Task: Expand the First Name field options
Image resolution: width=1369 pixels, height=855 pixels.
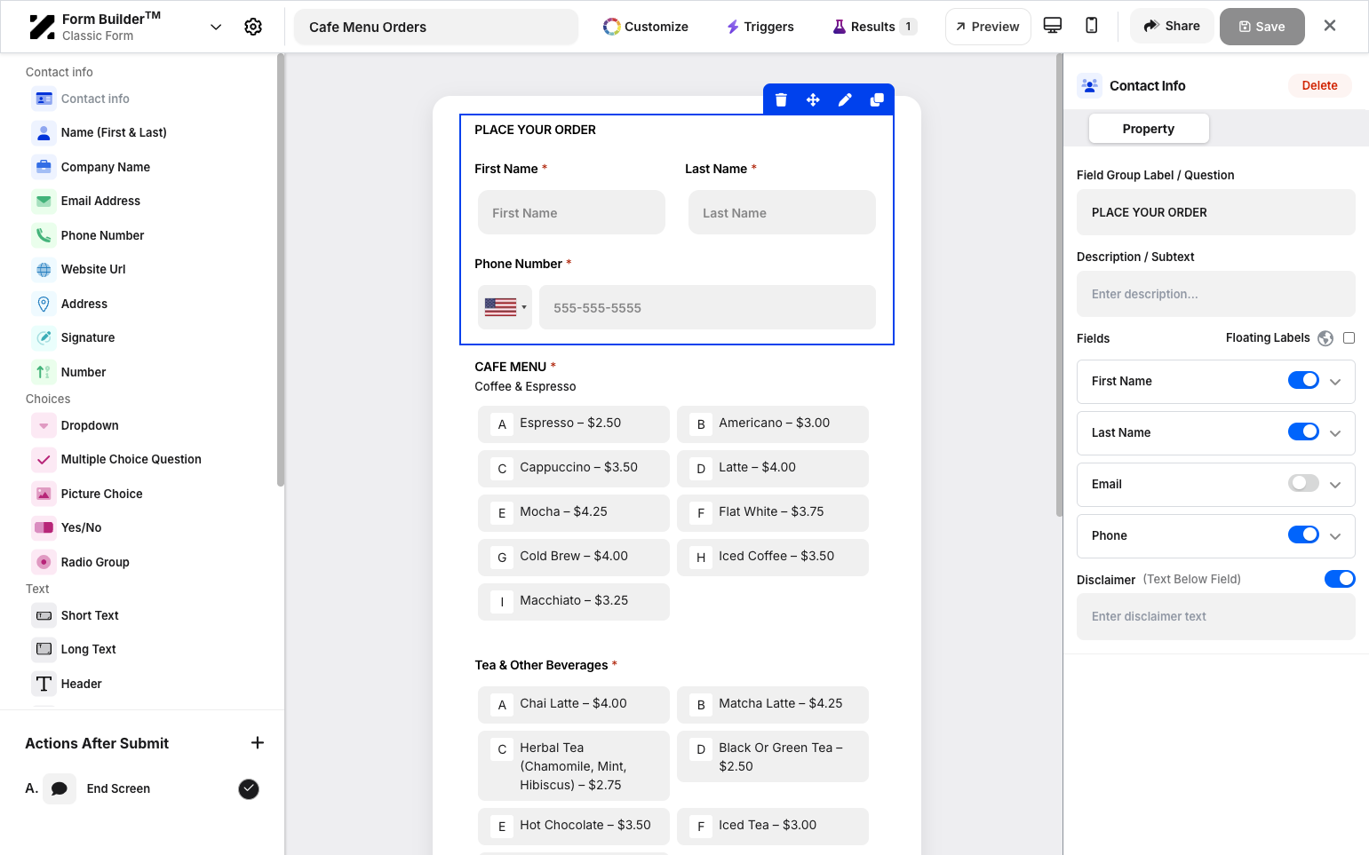Action: tap(1335, 382)
